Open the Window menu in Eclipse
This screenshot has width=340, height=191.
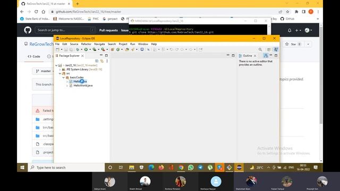tap(143, 44)
